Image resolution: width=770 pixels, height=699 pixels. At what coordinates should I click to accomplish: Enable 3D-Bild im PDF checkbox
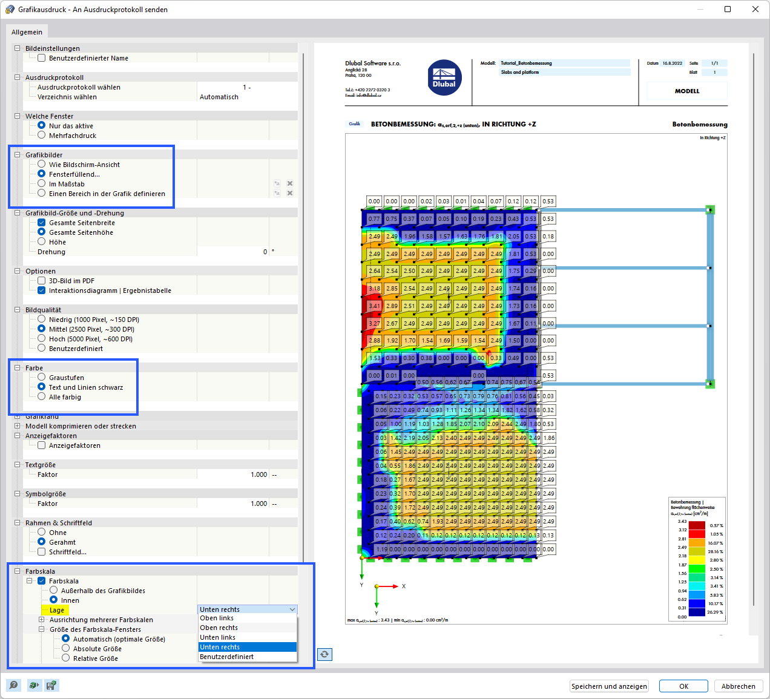[x=41, y=280]
